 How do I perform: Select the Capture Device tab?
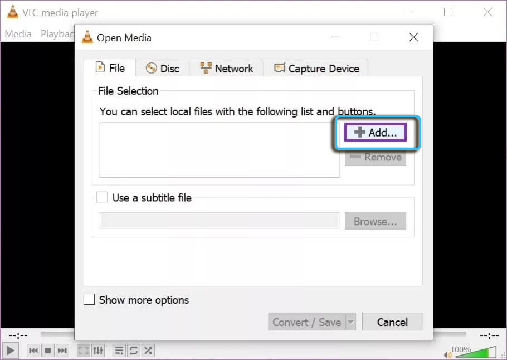coord(316,69)
